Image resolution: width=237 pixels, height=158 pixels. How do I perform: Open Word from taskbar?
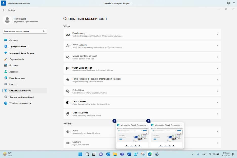129,154
